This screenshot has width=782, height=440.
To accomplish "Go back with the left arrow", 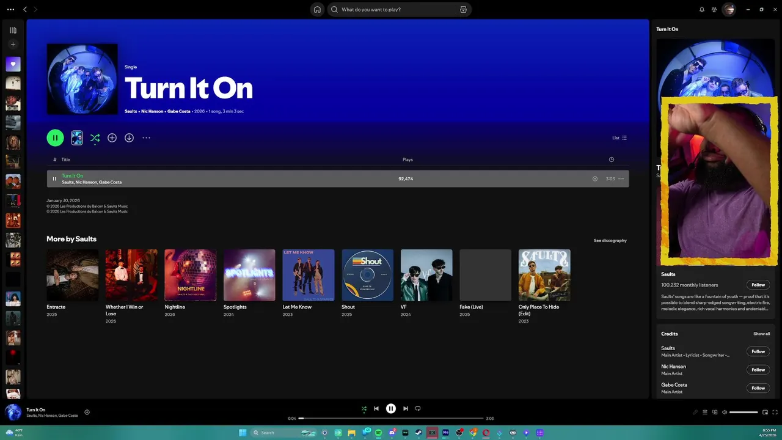I will pyautogui.click(x=25, y=10).
